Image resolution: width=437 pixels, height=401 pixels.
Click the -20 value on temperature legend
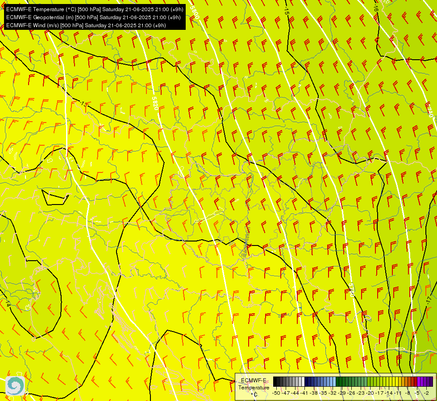pyautogui.click(x=370, y=393)
